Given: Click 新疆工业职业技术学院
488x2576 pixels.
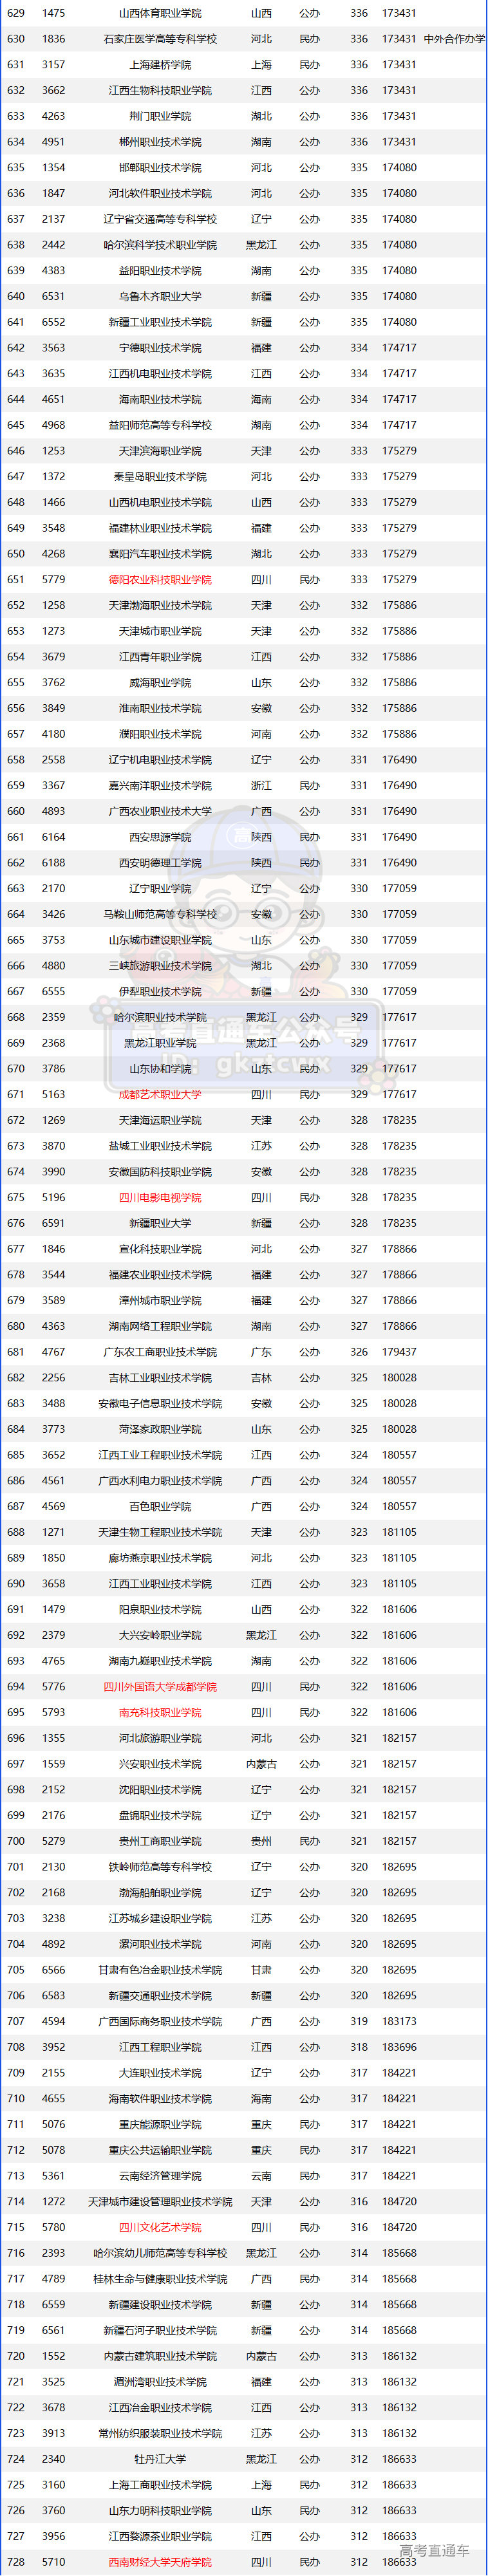Looking at the screenshot, I should click(x=160, y=322).
